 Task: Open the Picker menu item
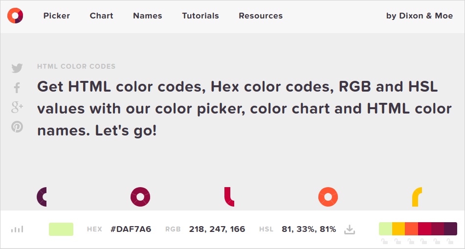(57, 16)
